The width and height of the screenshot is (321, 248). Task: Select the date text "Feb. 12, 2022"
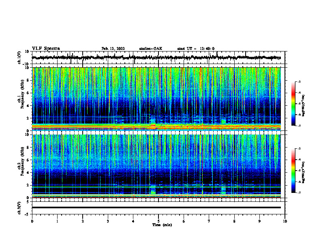pyautogui.click(x=113, y=49)
